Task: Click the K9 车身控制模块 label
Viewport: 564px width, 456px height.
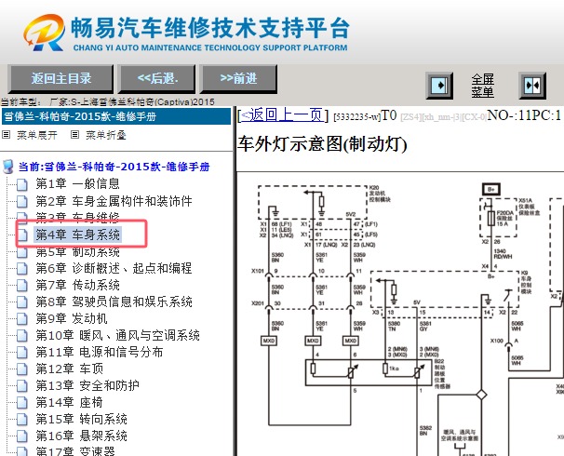Action: [526, 283]
